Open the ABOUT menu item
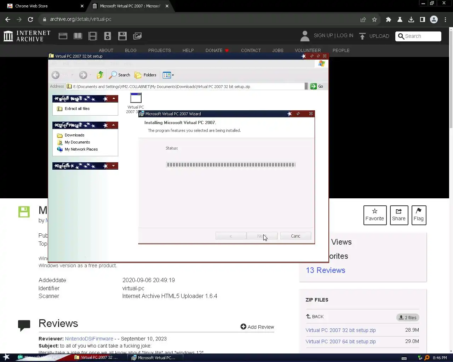 click(106, 50)
